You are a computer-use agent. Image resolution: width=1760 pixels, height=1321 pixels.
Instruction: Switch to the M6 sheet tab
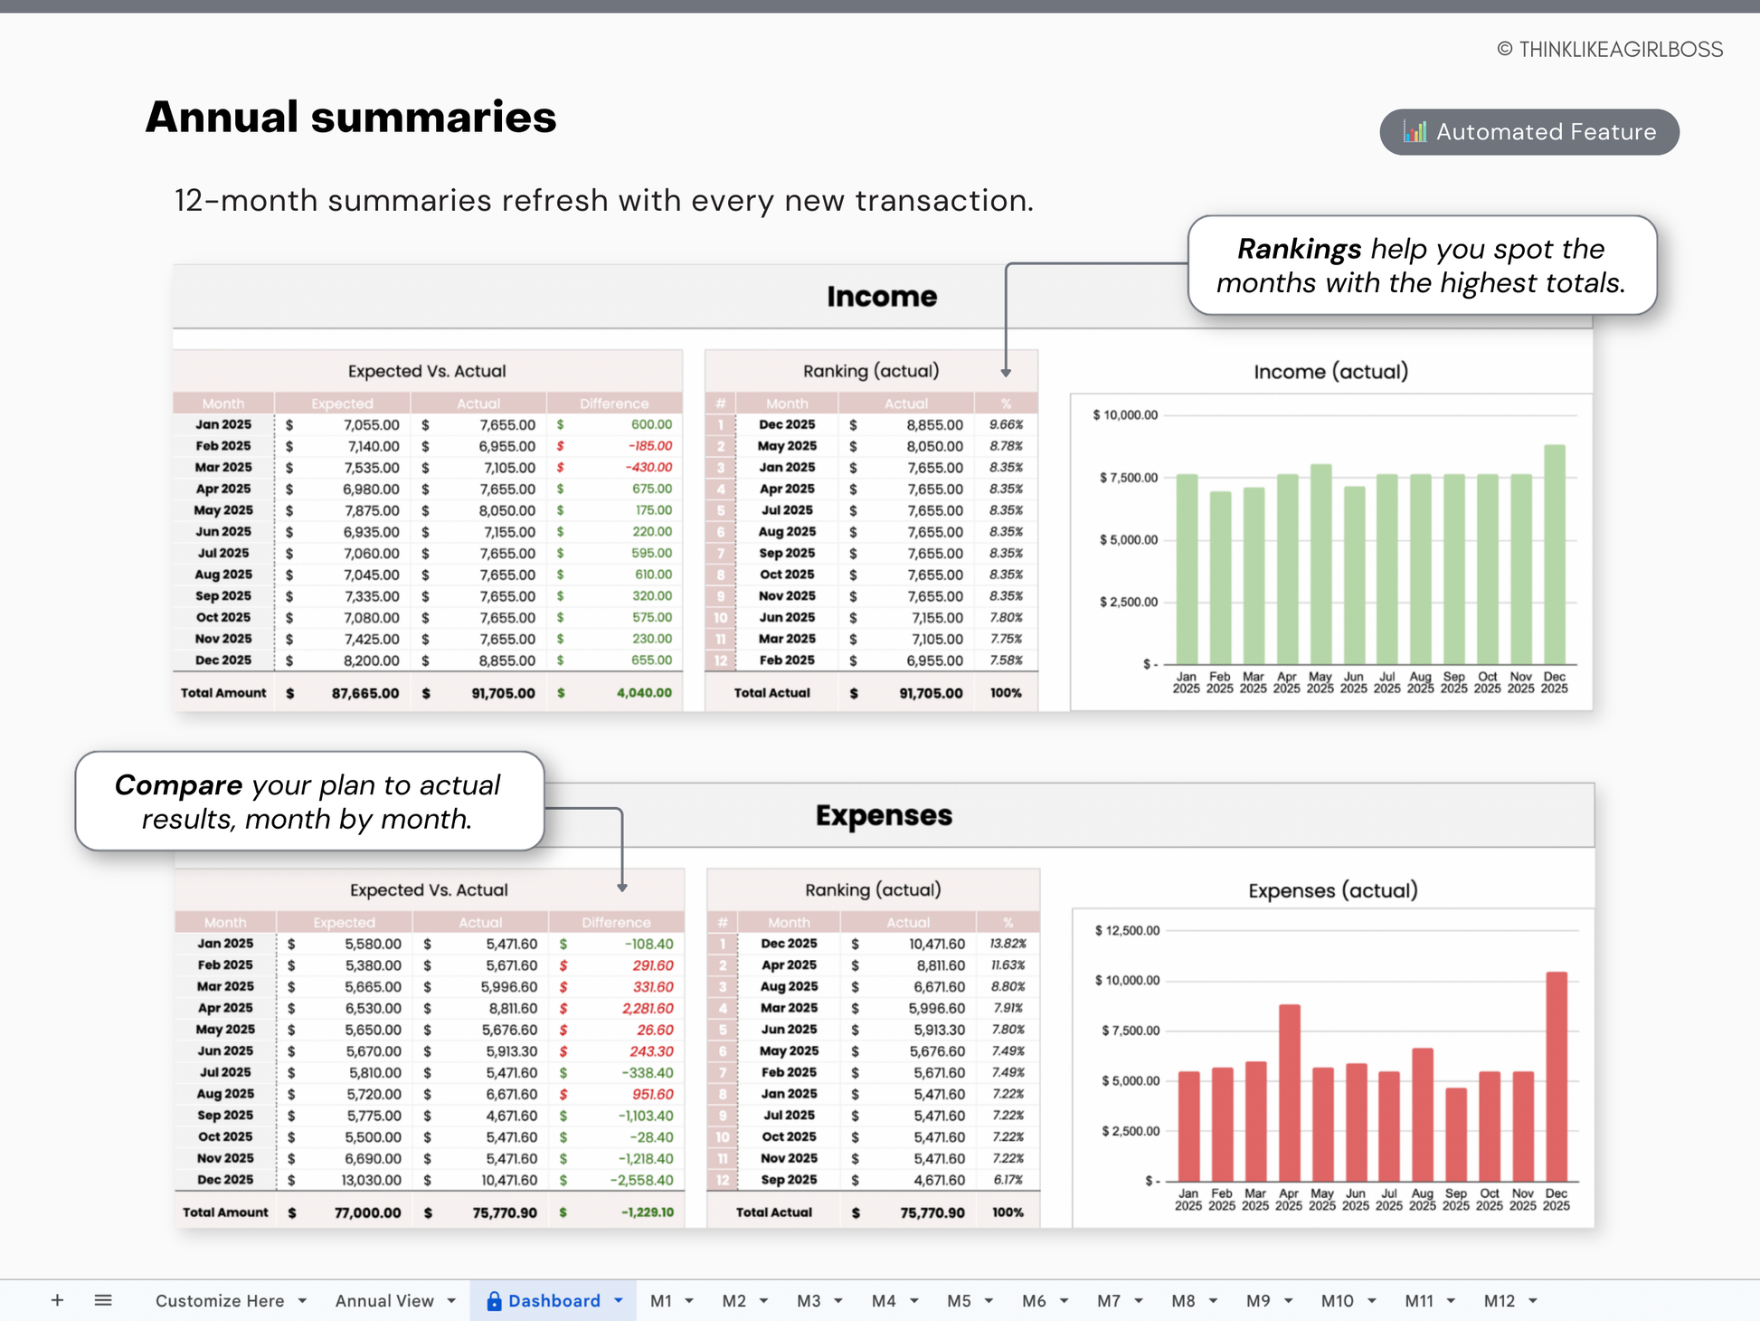(1033, 1301)
